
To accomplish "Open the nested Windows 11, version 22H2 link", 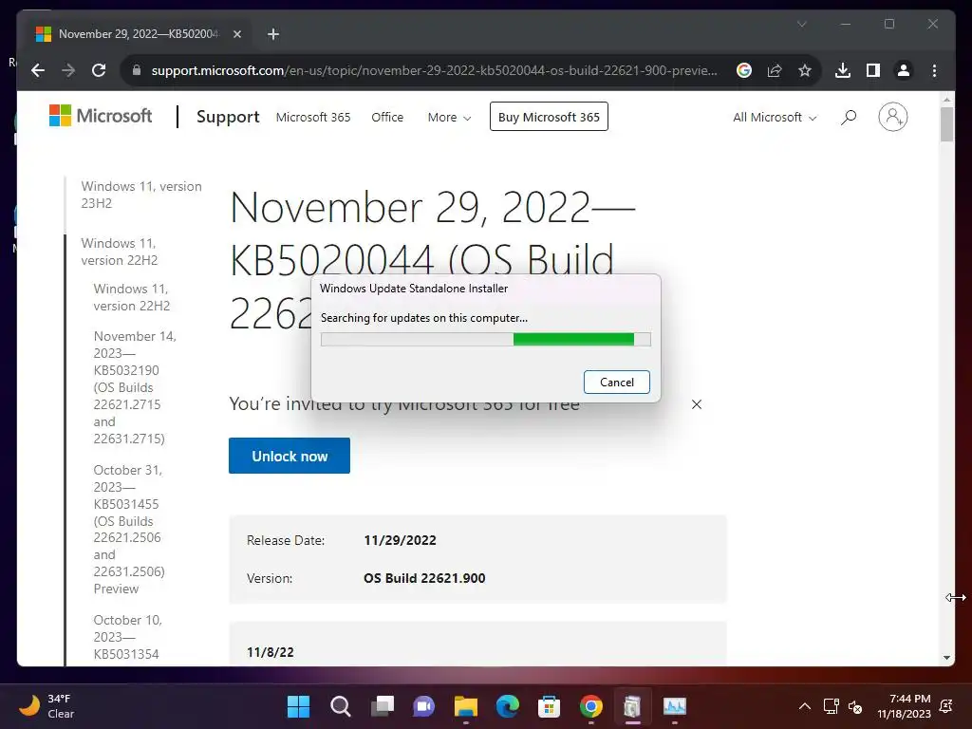I will [131, 297].
